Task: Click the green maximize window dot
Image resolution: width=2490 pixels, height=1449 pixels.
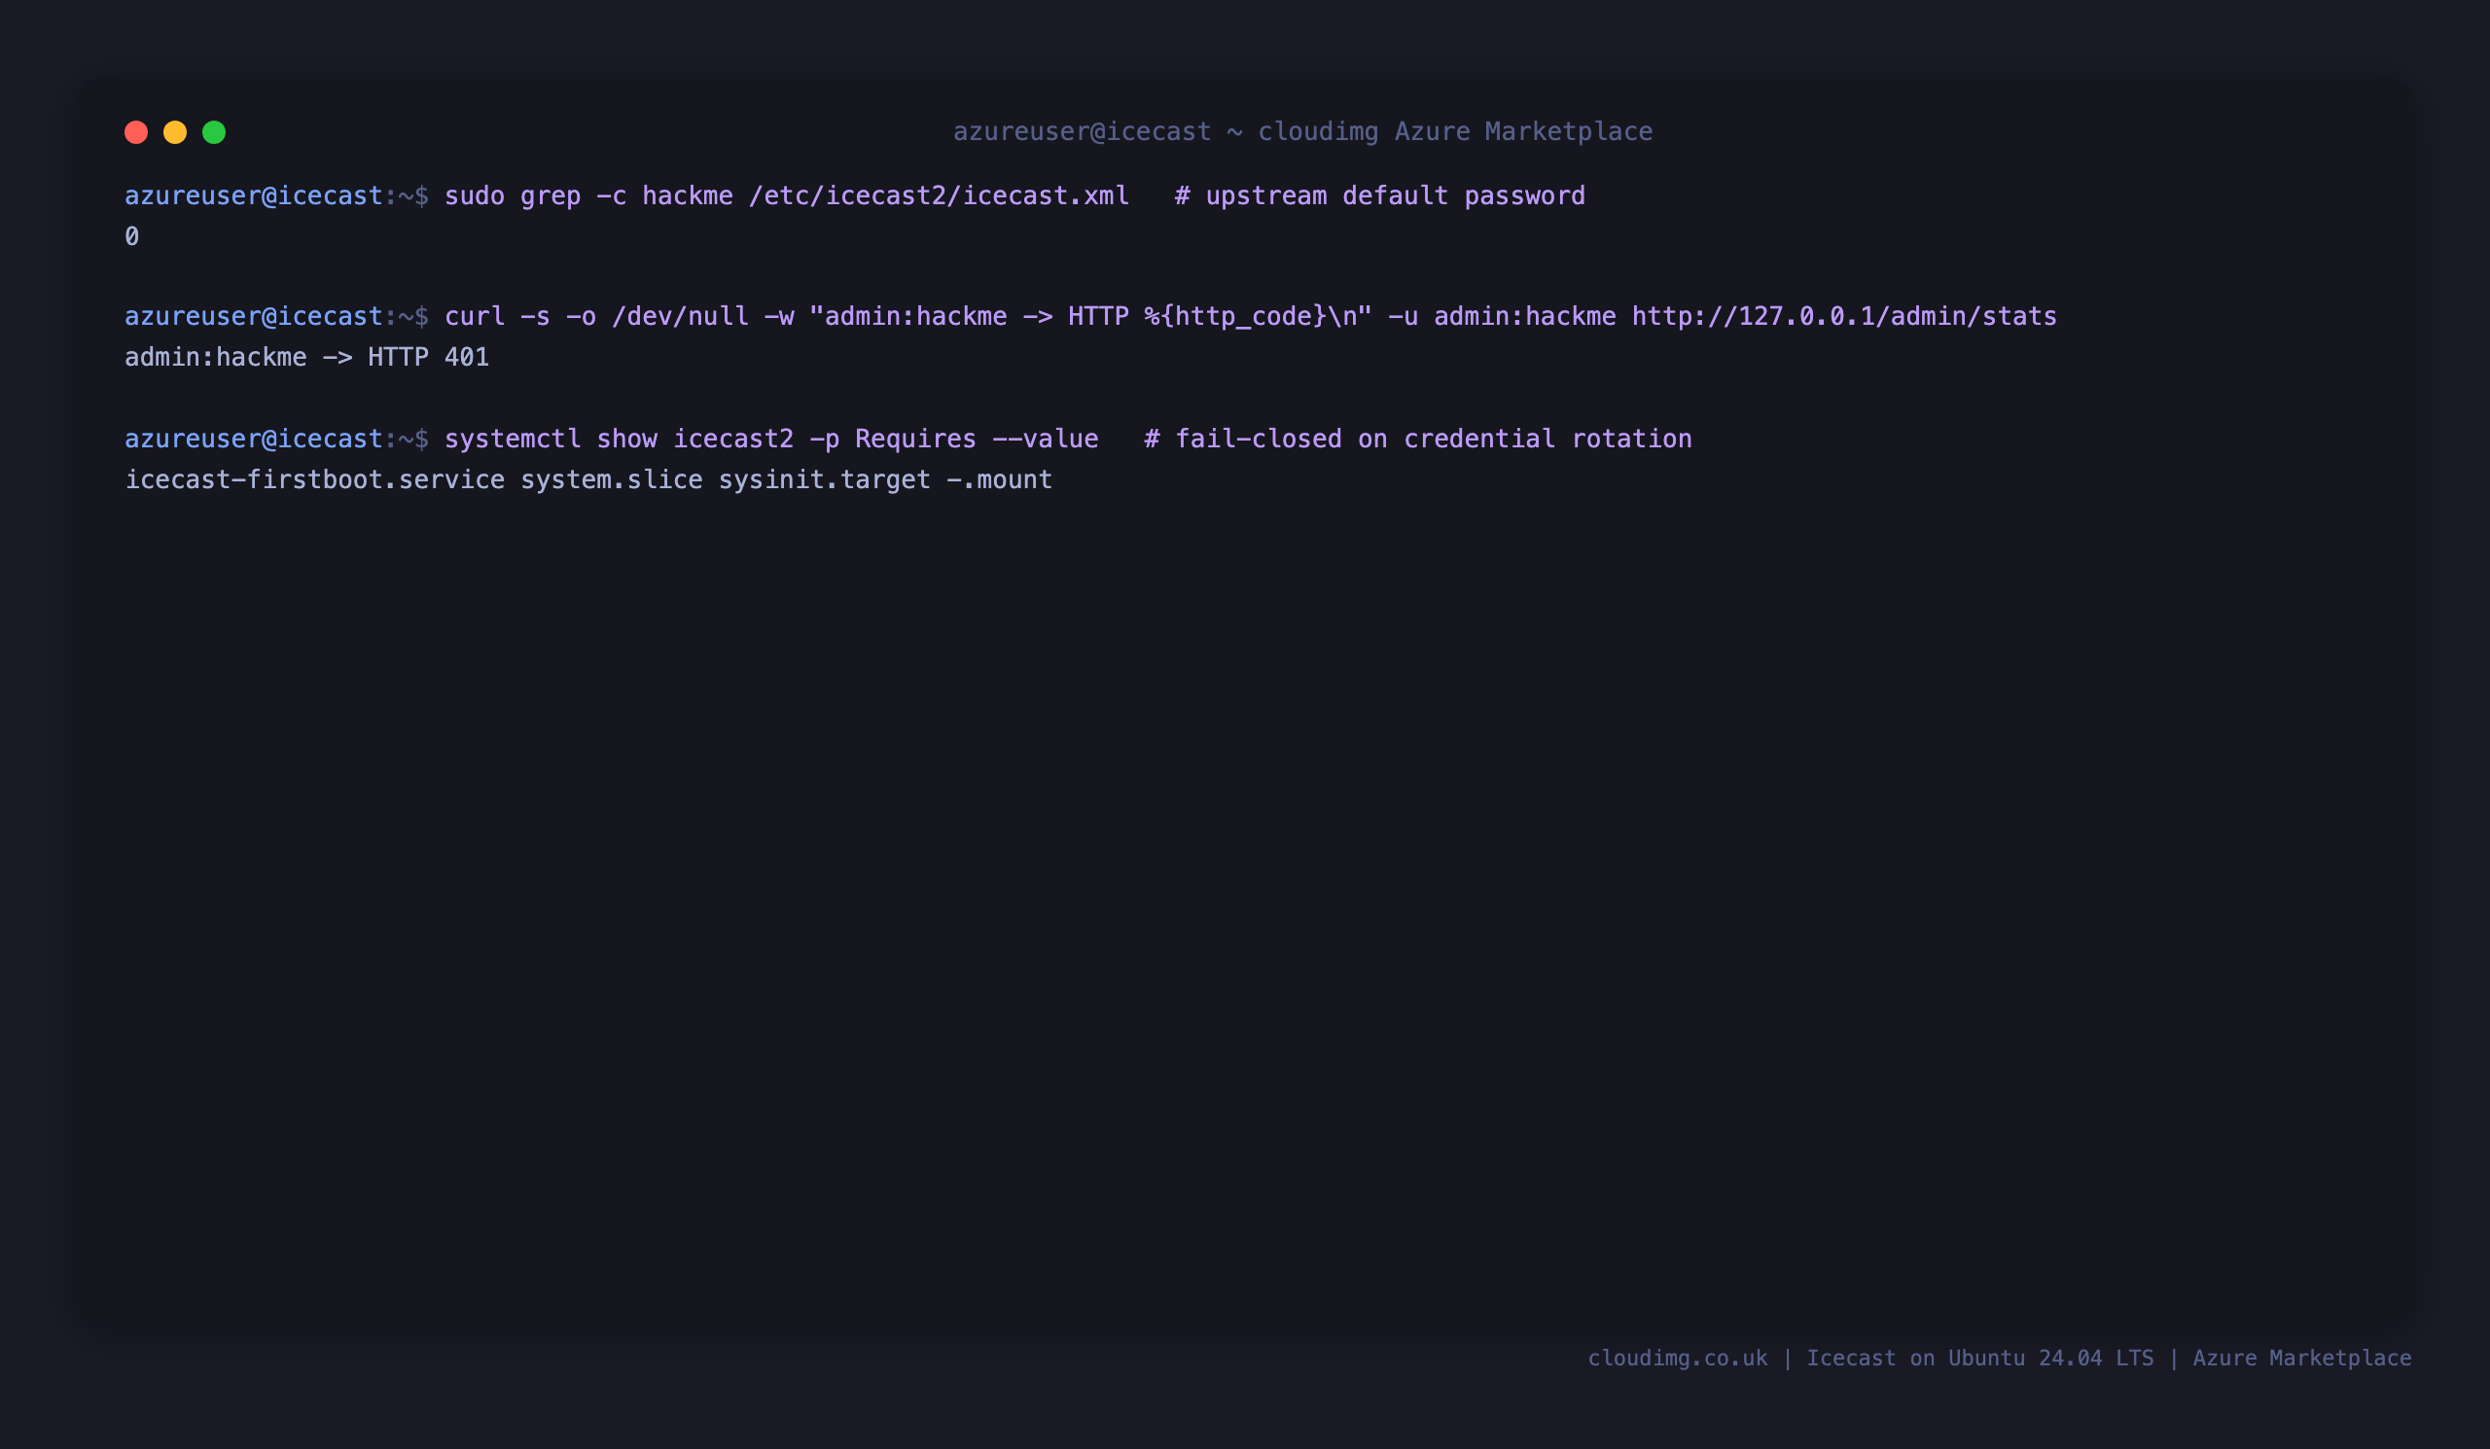Action: click(214, 132)
